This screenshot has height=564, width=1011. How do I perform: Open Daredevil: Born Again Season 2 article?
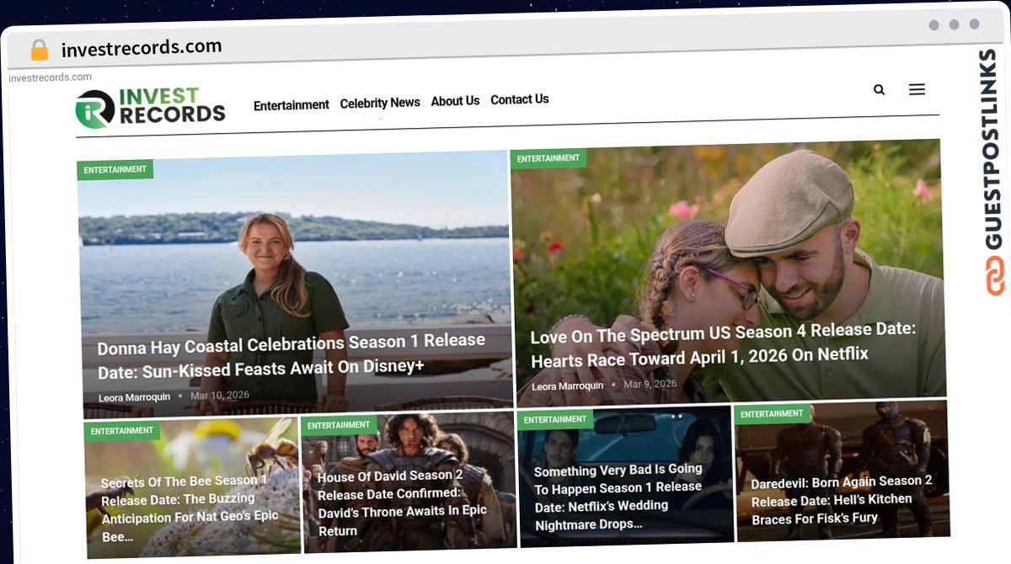click(x=842, y=499)
